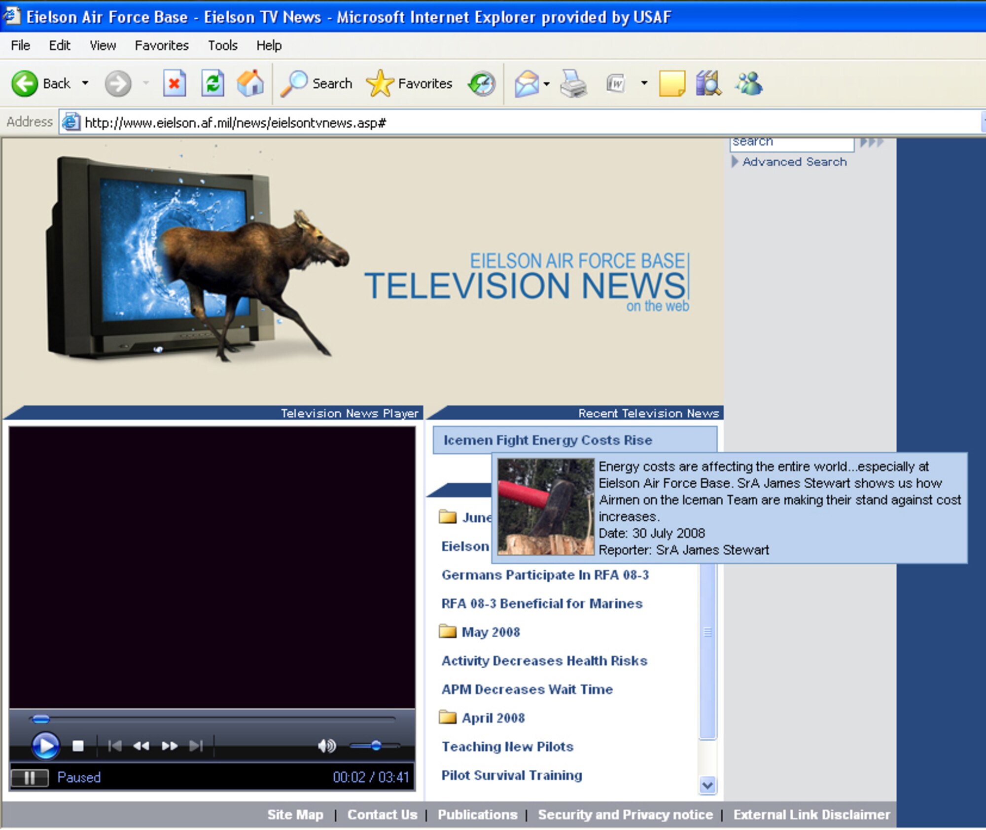Open the Eielson story link

tap(465, 546)
